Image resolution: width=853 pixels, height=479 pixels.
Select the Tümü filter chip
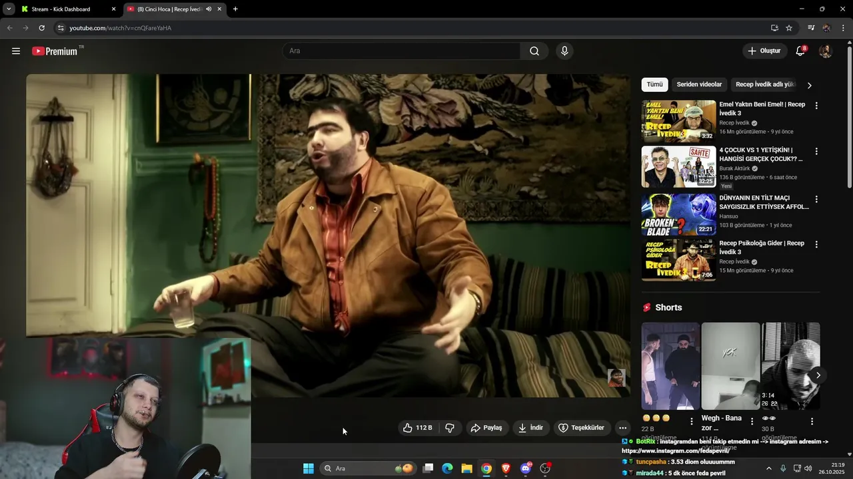click(x=654, y=84)
